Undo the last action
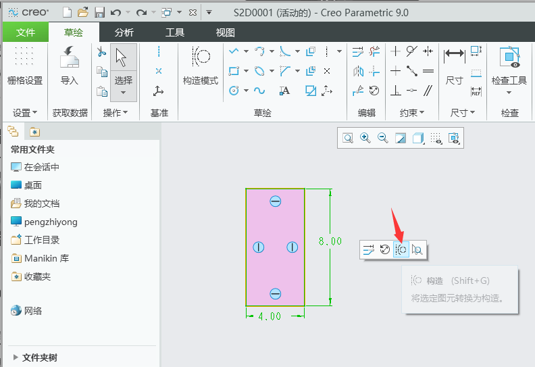This screenshot has width=535, height=367. (x=116, y=13)
